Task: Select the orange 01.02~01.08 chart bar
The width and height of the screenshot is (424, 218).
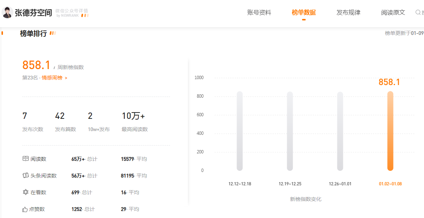Action: 390,131
